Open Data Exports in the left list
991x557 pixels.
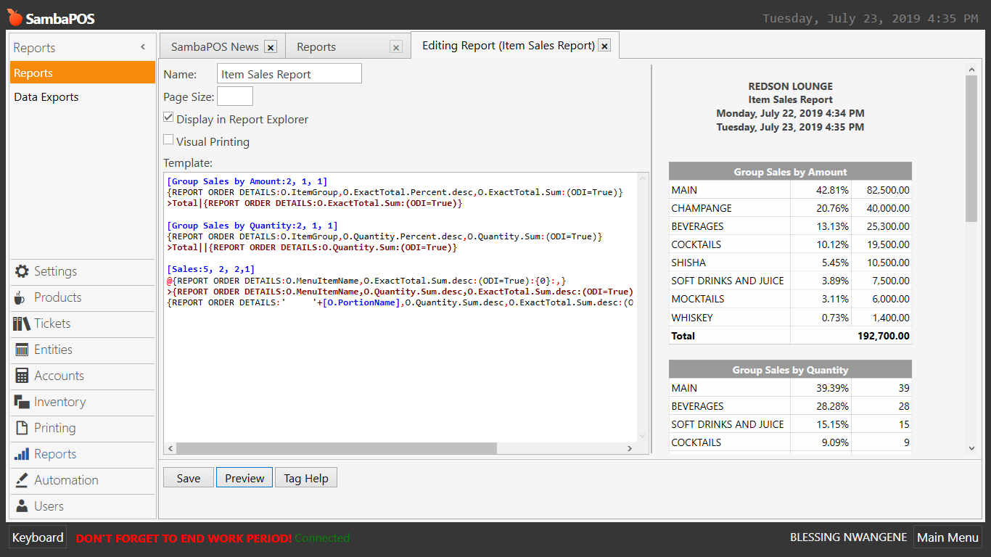point(83,96)
